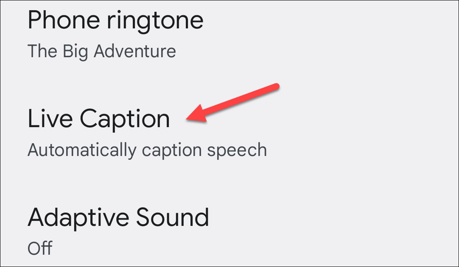
Task: Open Live Caption settings
Action: pyautogui.click(x=98, y=119)
